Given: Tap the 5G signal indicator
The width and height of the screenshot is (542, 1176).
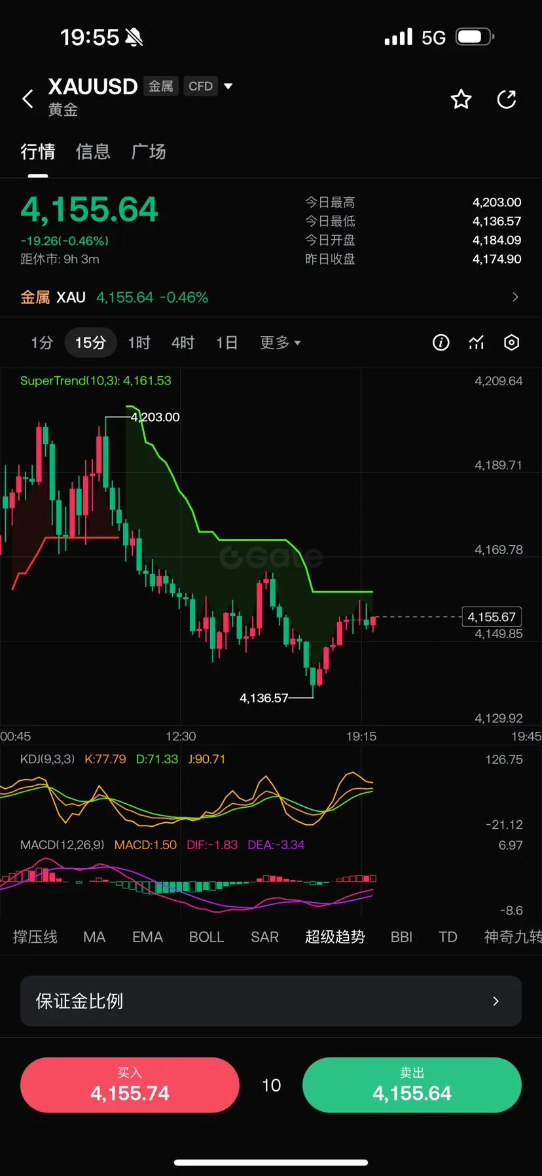Looking at the screenshot, I should [x=433, y=37].
